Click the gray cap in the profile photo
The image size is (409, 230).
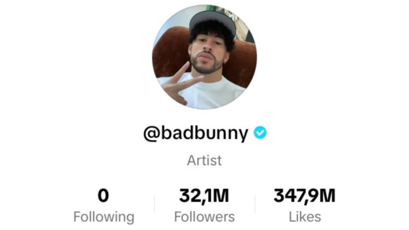click(212, 21)
